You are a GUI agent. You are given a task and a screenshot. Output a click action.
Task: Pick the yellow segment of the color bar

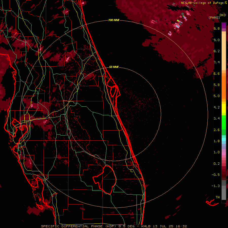(224, 108)
